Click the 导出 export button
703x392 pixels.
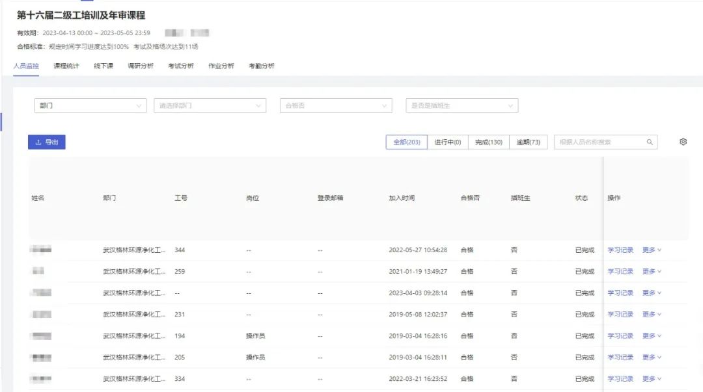47,142
